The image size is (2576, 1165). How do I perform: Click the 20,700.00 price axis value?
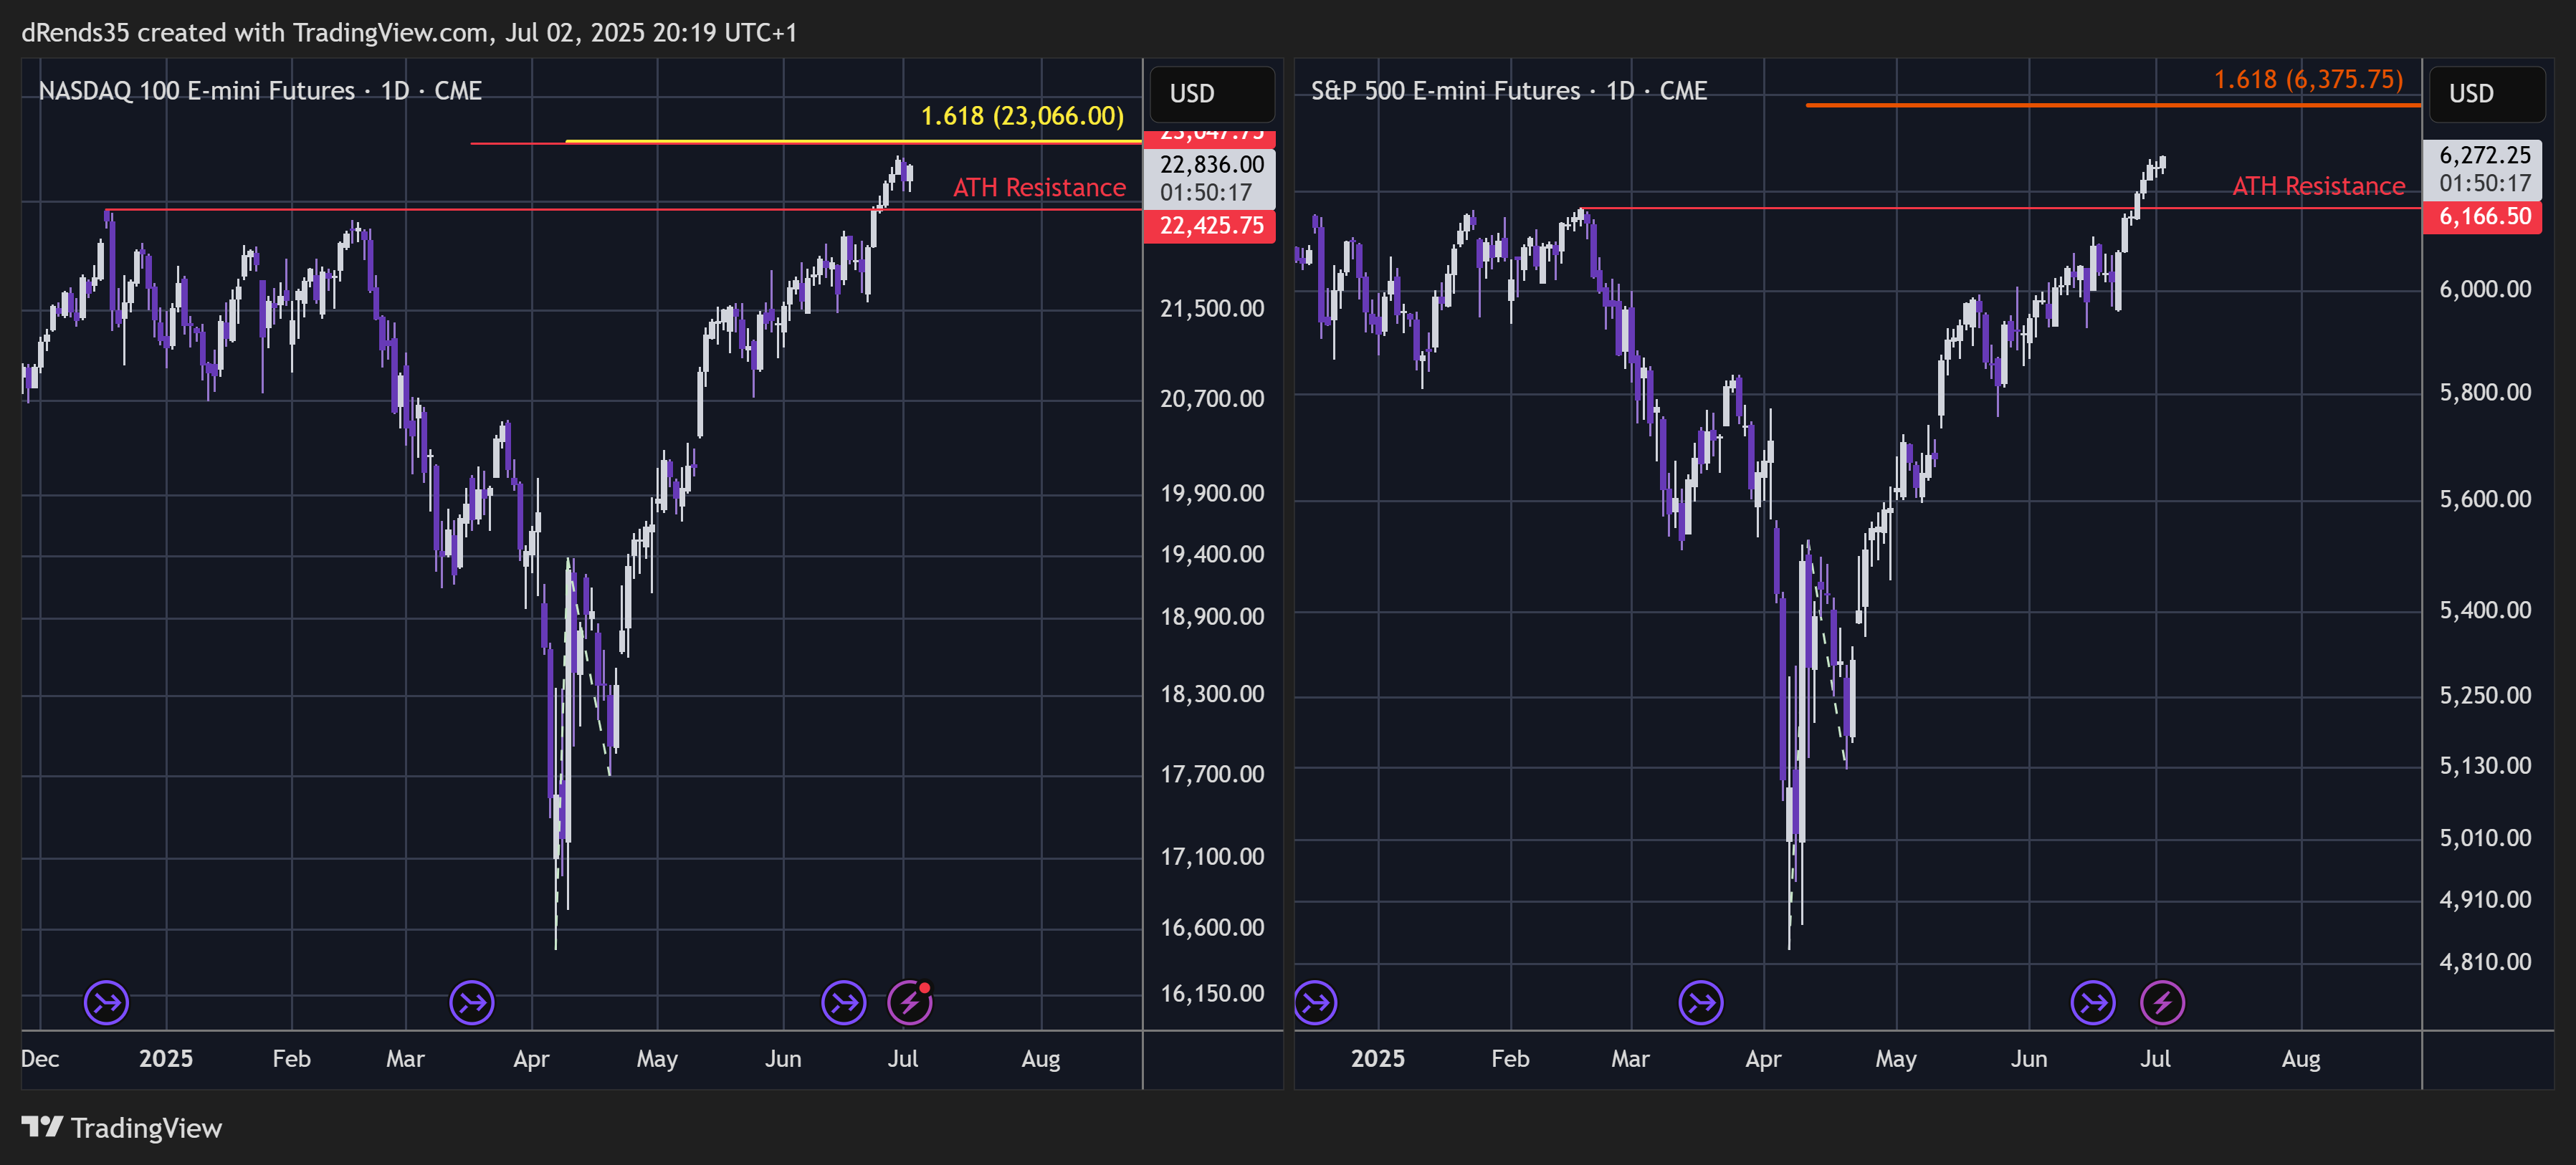1212,399
